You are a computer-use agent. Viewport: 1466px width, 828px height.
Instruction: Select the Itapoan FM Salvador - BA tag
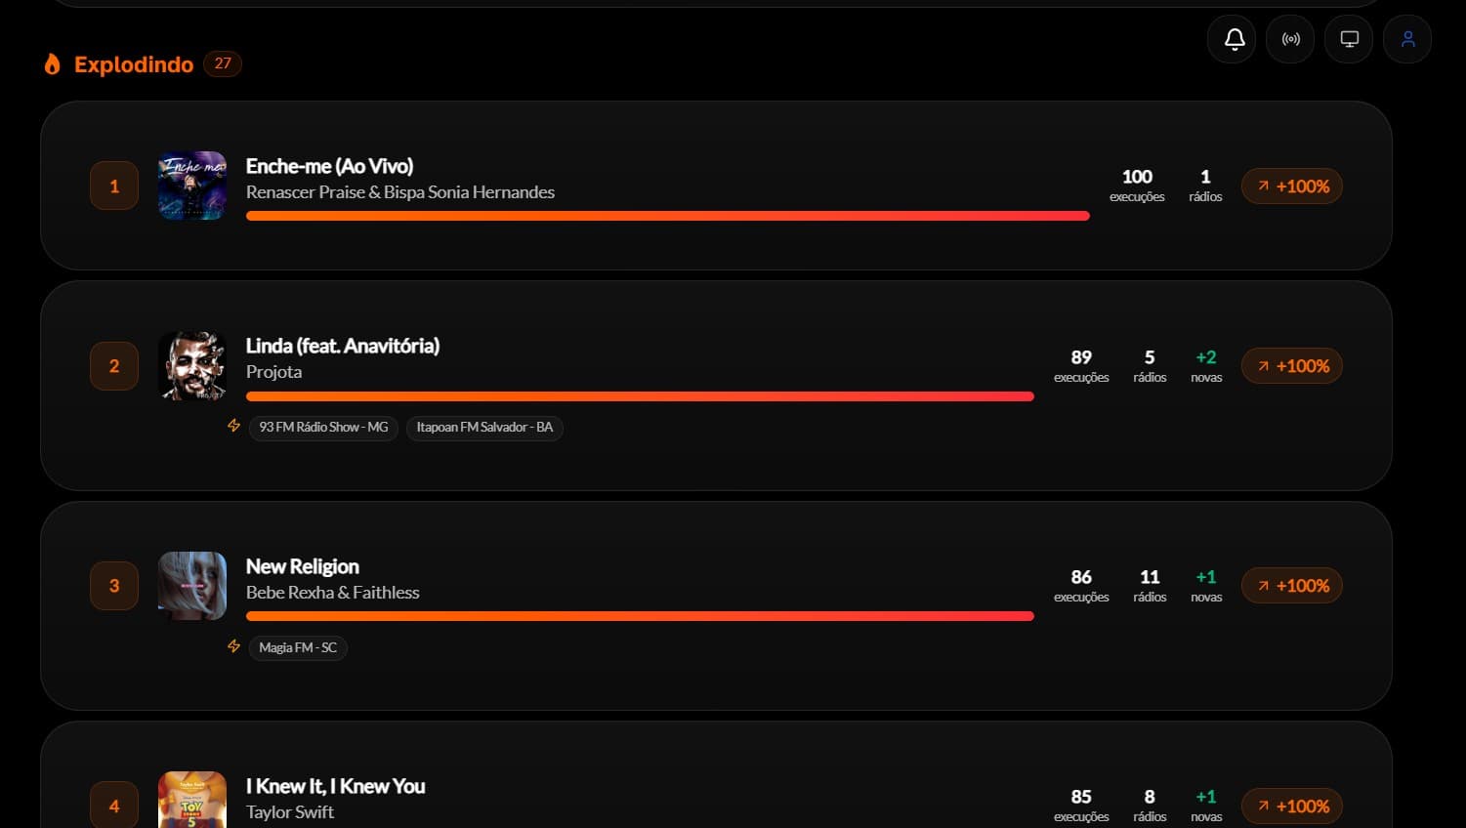click(484, 428)
